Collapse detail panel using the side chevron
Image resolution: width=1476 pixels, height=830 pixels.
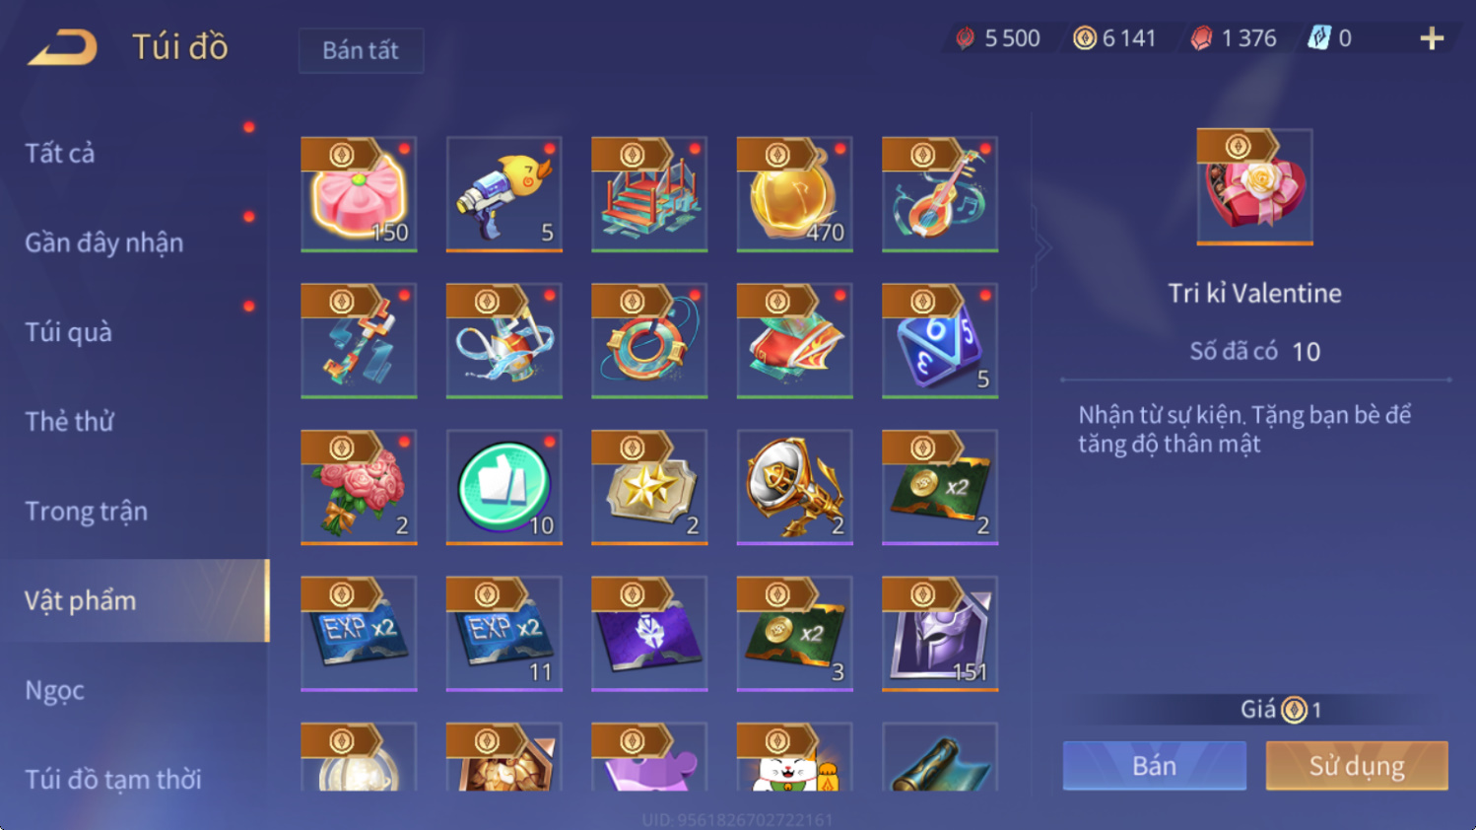1041,248
